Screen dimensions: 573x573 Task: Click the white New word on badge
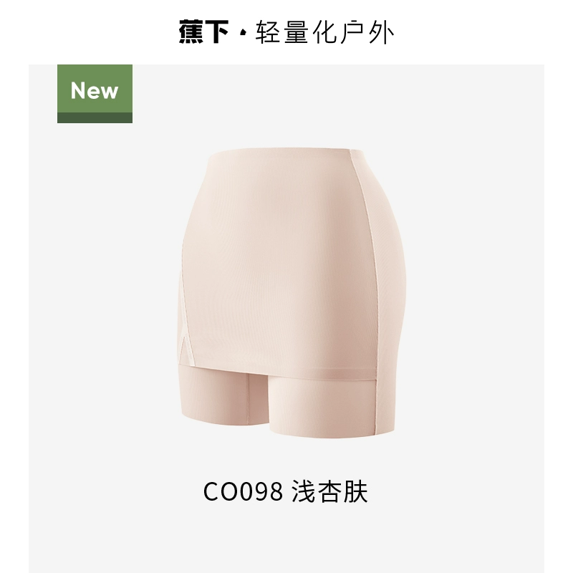[x=95, y=90]
